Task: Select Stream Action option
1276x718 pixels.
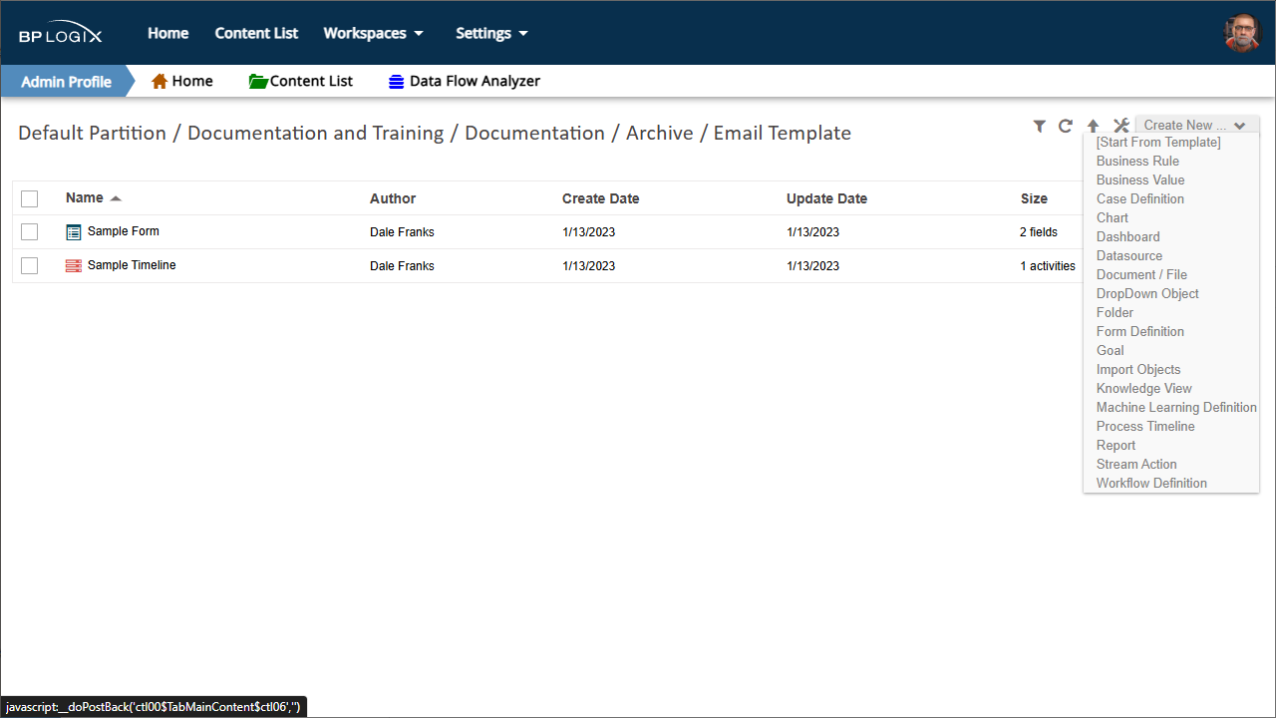Action: [1136, 465]
